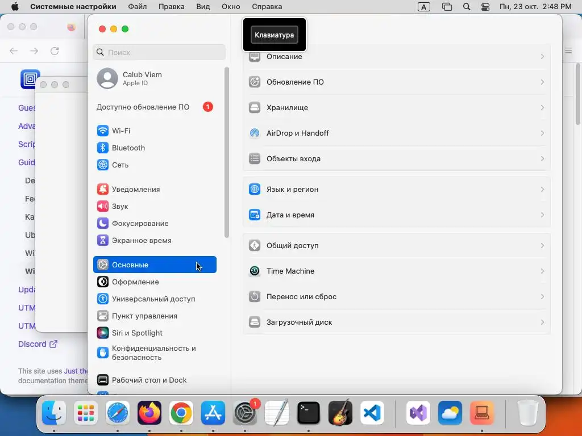This screenshot has width=582, height=436.
Task: Open Пункт управления control center settings
Action: pyautogui.click(x=155, y=316)
